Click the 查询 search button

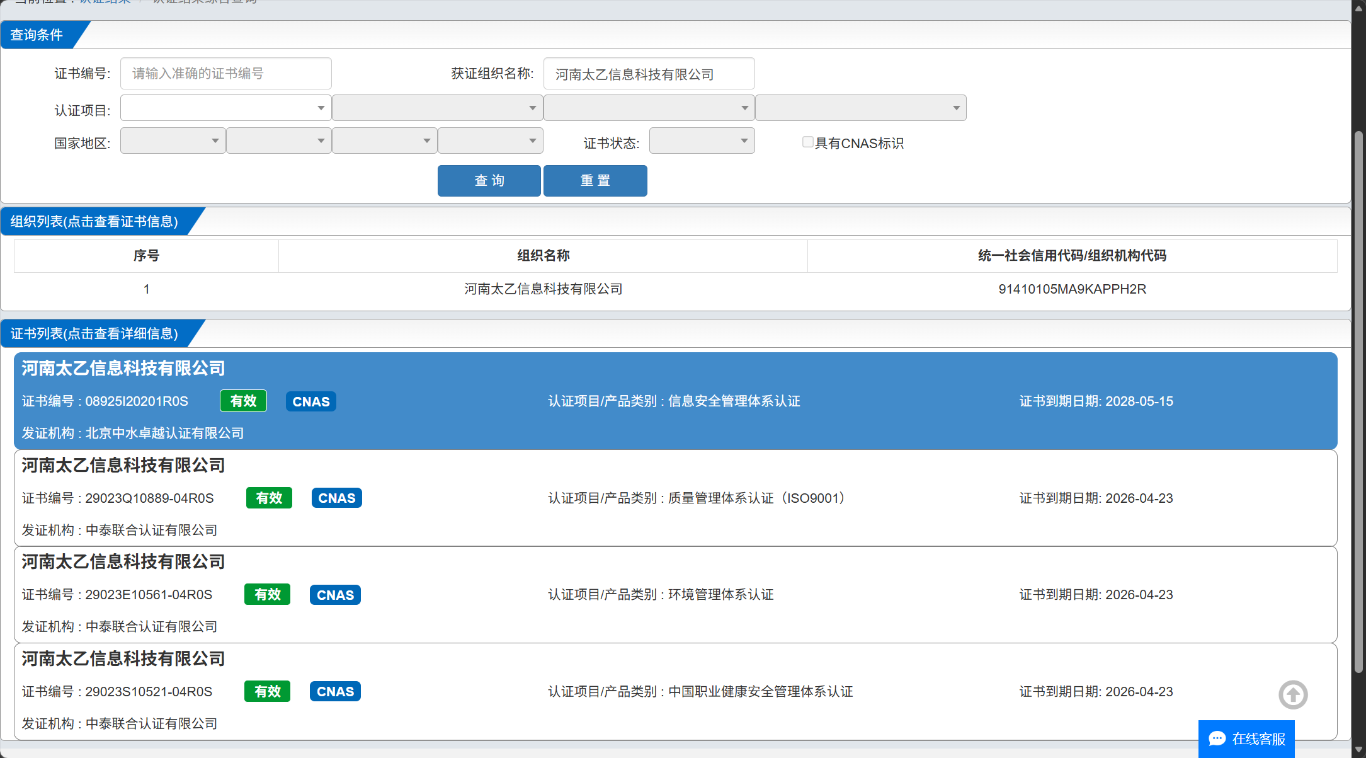[x=489, y=181]
